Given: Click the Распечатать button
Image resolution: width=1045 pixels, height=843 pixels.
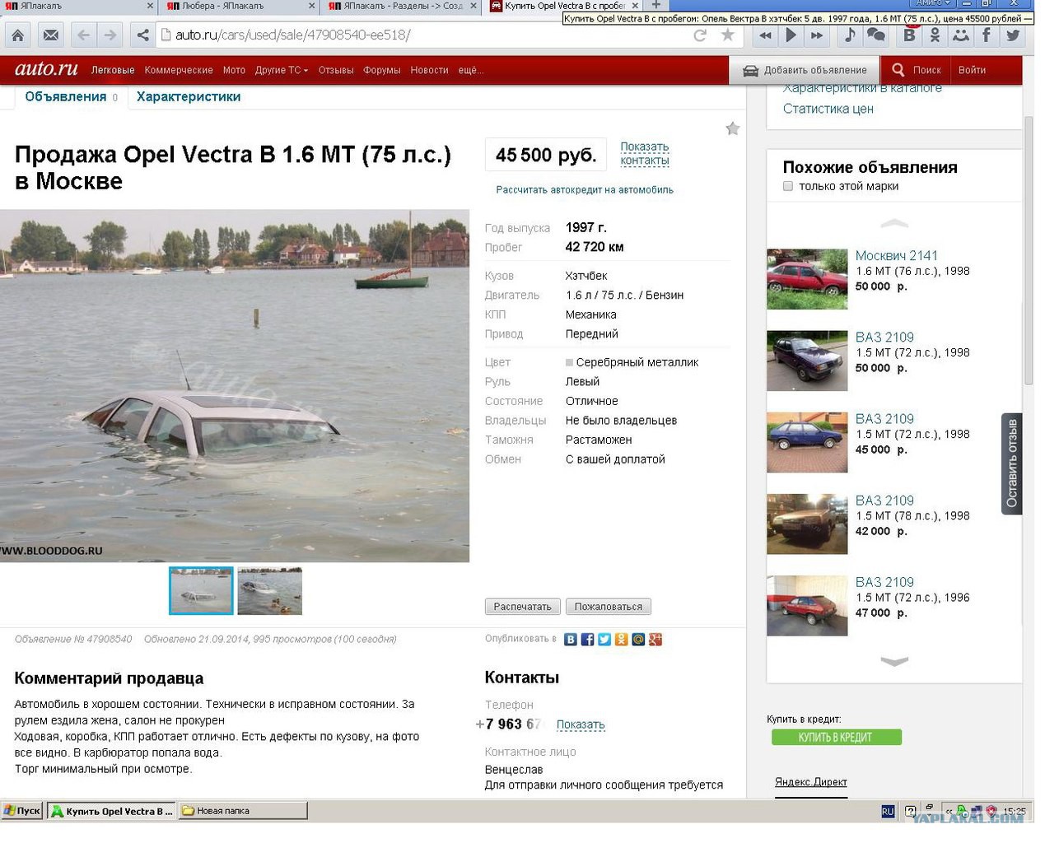Looking at the screenshot, I should [523, 607].
